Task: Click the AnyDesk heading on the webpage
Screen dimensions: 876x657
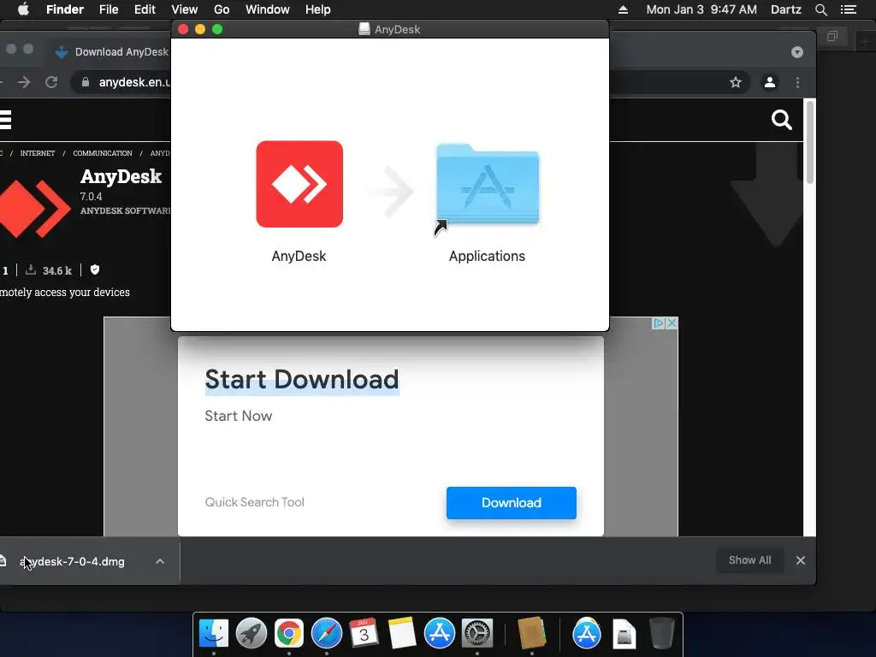Action: [x=121, y=176]
